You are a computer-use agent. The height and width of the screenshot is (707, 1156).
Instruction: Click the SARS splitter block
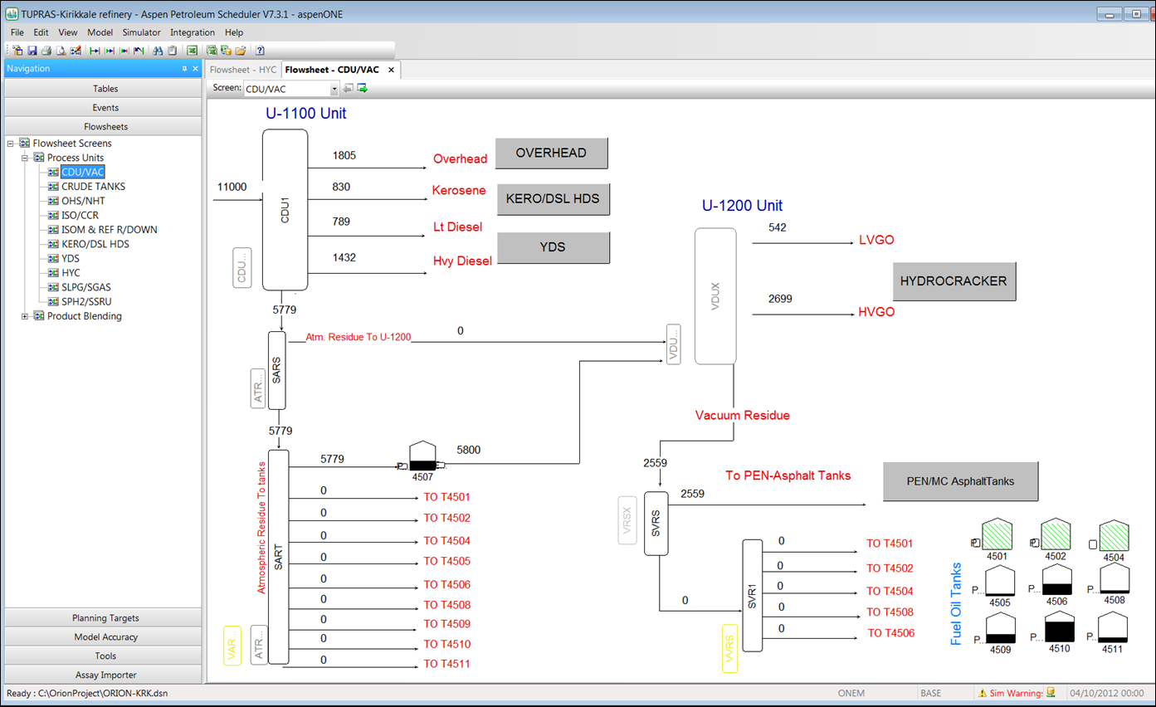click(277, 370)
